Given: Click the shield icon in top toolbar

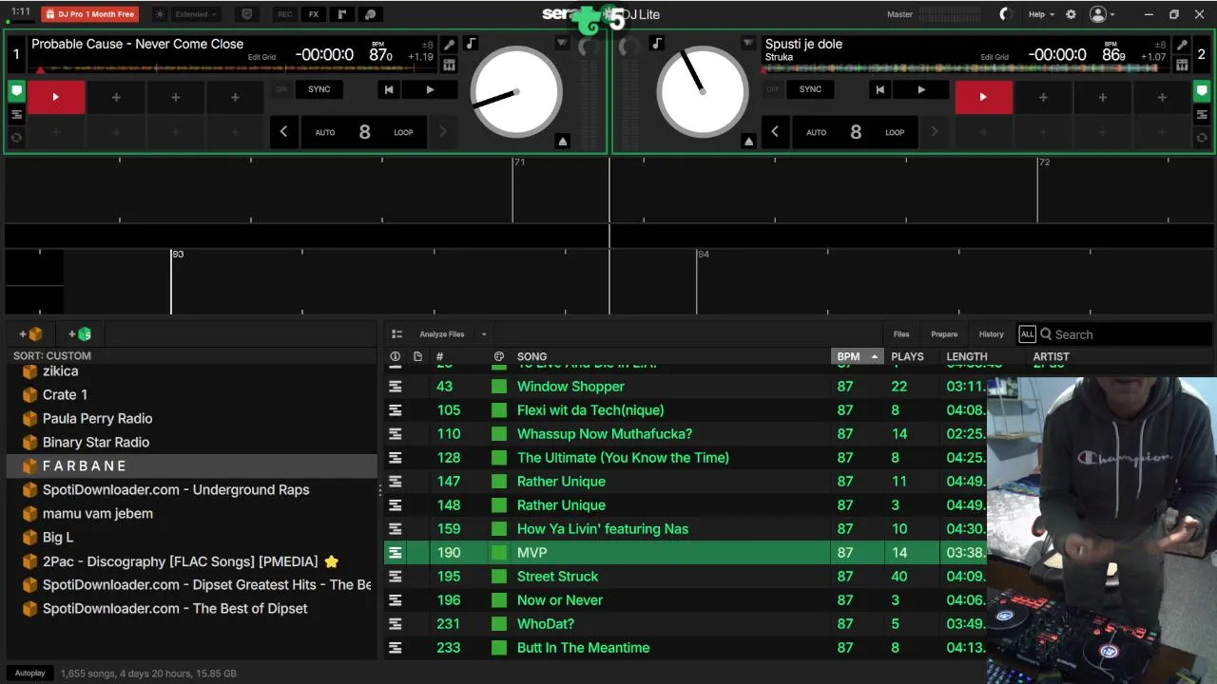Looking at the screenshot, I should pos(247,14).
